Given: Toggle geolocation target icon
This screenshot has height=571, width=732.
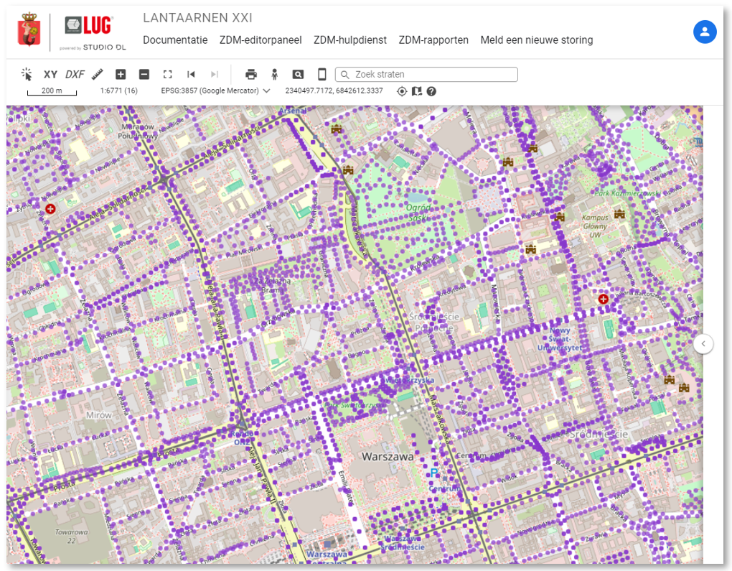Looking at the screenshot, I should click(x=402, y=91).
